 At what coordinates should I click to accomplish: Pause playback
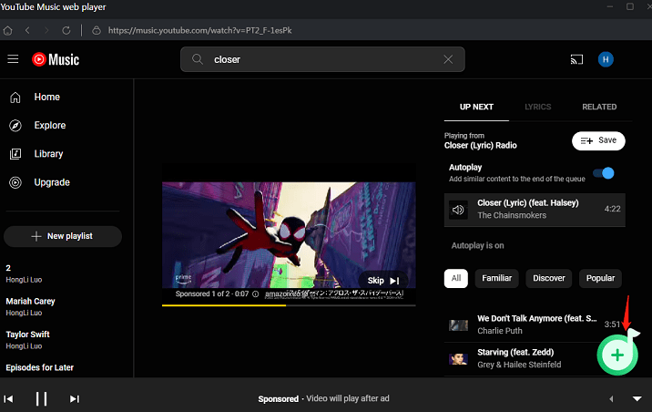pyautogui.click(x=41, y=398)
